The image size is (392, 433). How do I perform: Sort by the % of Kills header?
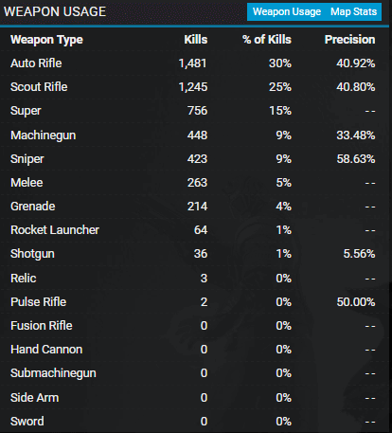(x=267, y=40)
